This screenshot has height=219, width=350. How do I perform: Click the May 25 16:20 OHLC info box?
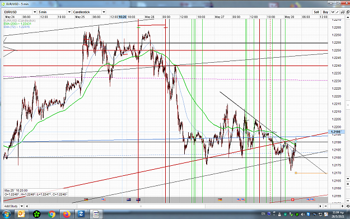coord(36,193)
